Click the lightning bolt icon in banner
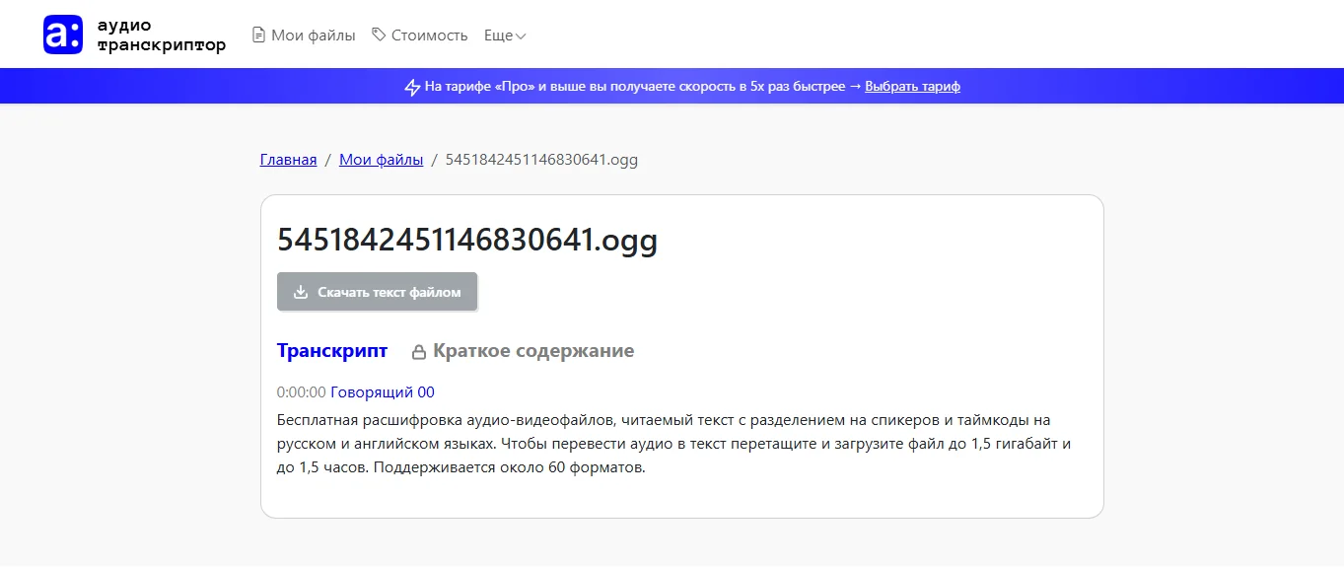 (x=412, y=87)
